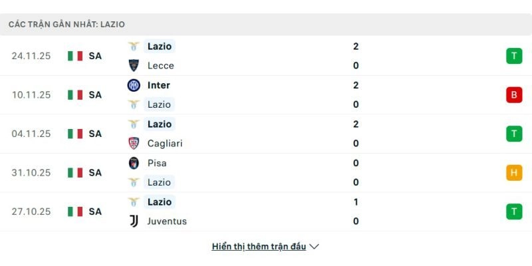Open the Juventus team name link

(x=167, y=221)
